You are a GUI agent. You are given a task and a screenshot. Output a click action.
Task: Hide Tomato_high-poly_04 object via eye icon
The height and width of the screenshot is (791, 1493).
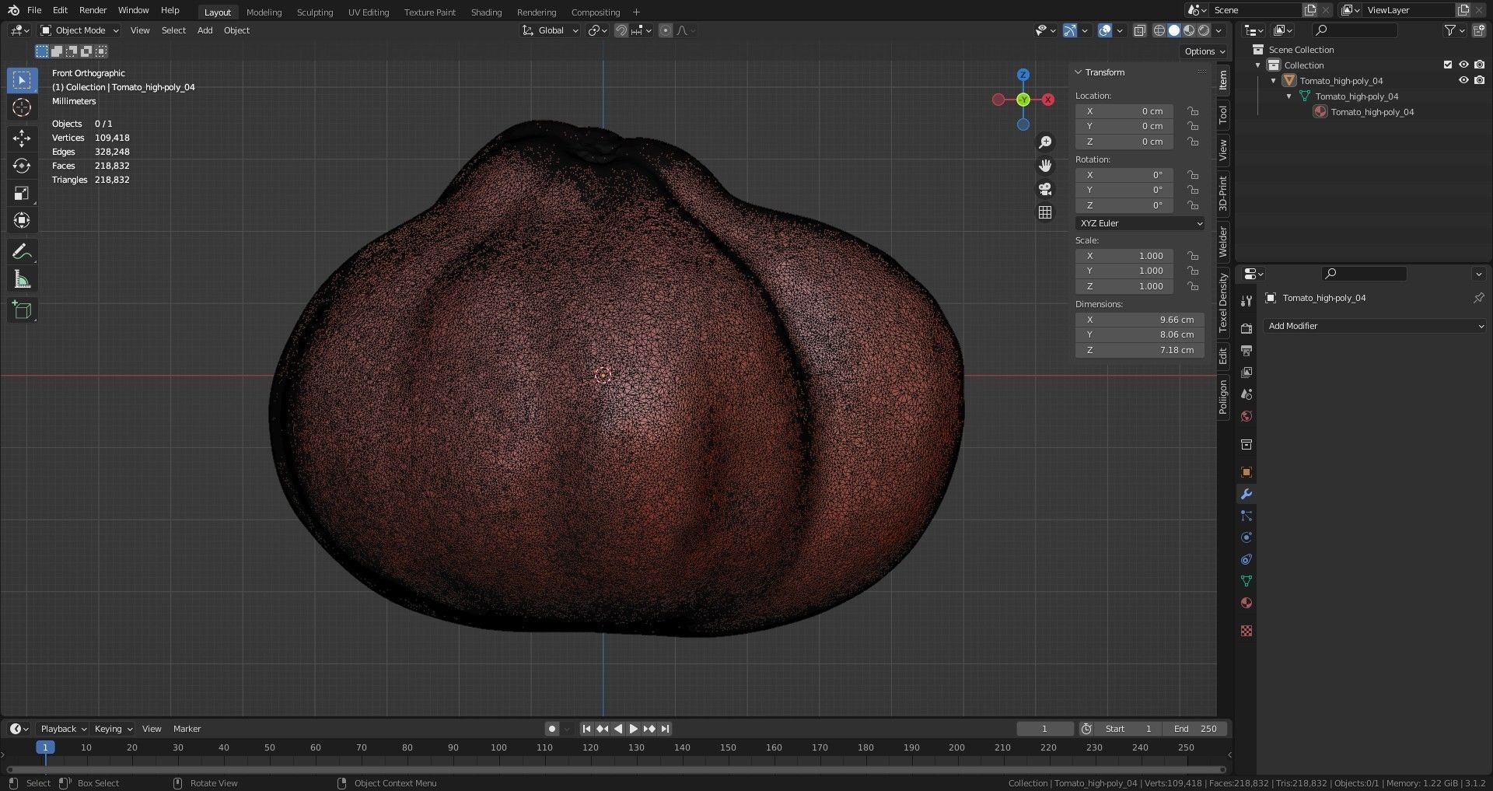1463,80
